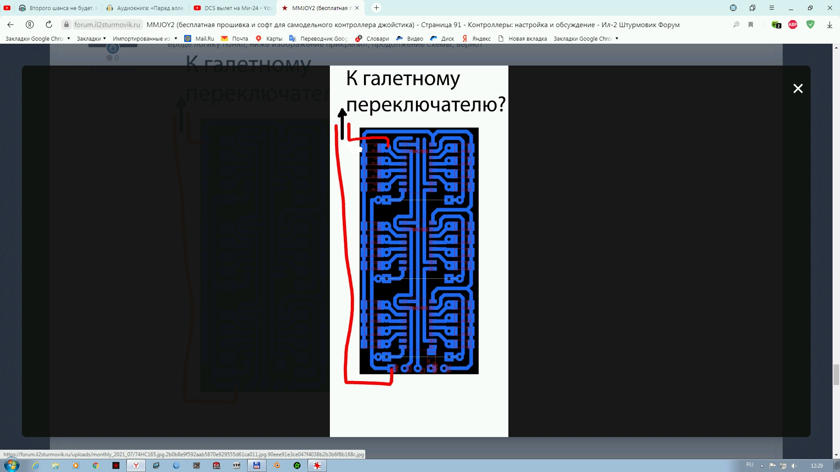
Task: Open a new browser tab
Action: (x=376, y=8)
